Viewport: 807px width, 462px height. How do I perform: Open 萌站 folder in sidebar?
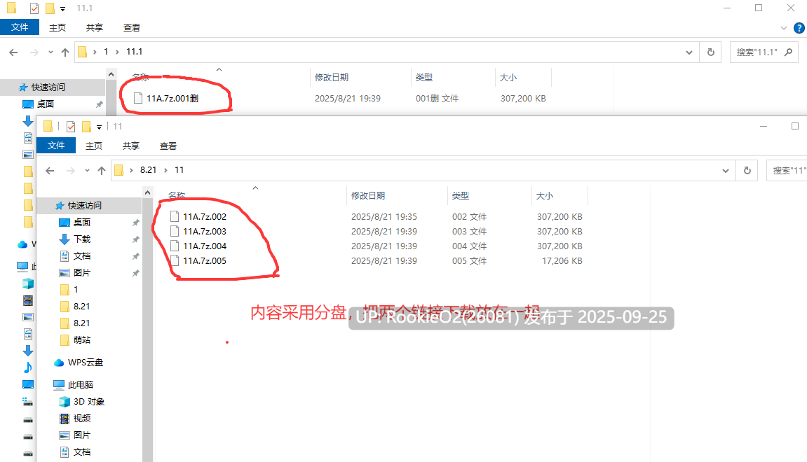82,340
